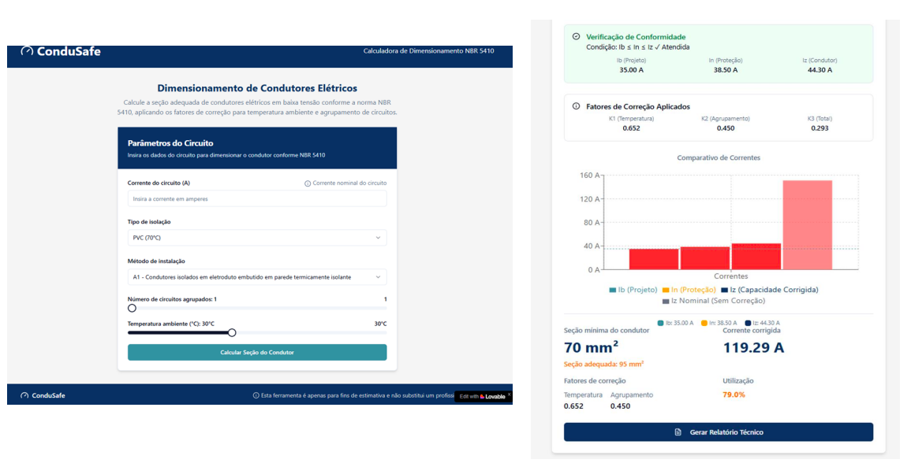Click the ConduSafe gauge logo in header
The width and height of the screenshot is (911, 463).
(x=27, y=51)
